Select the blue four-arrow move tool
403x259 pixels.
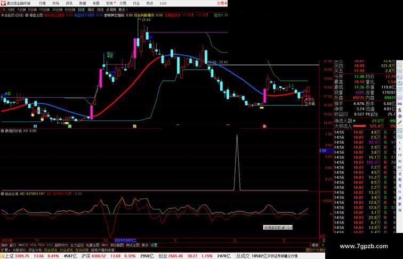click(400, 116)
